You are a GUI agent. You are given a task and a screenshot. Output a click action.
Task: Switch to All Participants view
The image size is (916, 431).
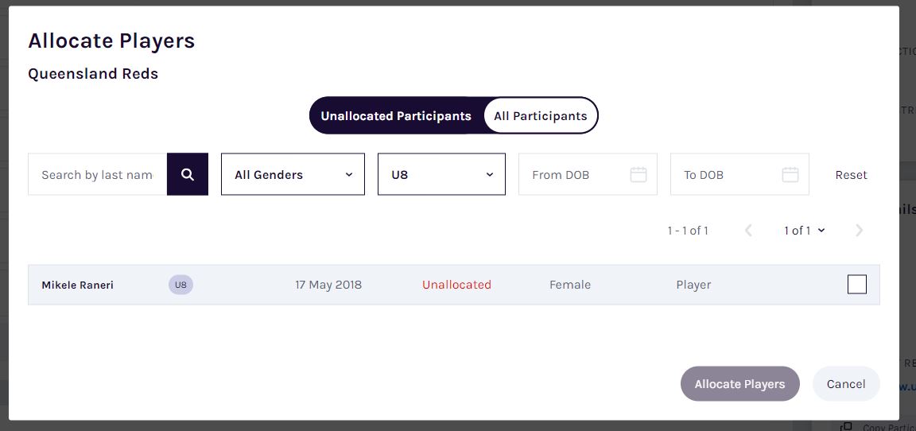[541, 115]
